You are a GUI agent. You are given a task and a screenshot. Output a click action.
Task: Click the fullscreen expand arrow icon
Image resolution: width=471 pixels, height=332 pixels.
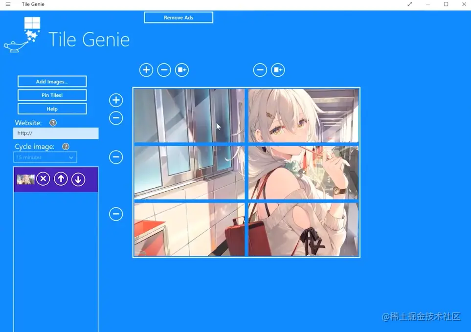tap(410, 4)
